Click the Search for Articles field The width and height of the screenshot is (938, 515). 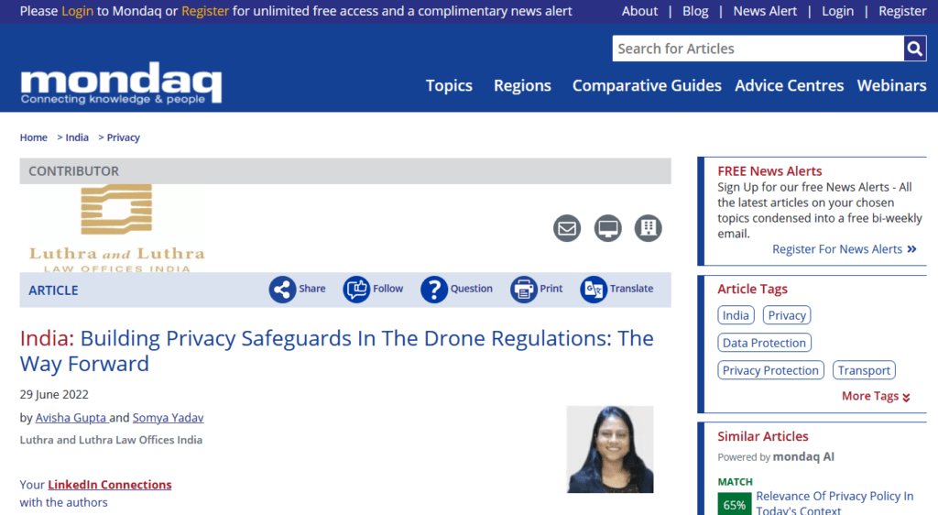[x=758, y=49]
